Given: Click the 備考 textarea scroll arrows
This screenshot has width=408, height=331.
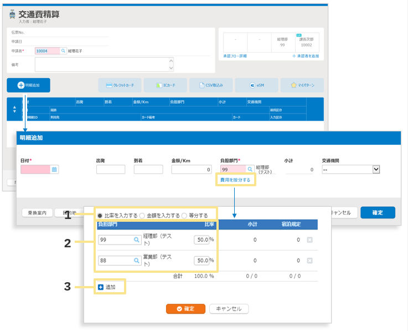Looking at the screenshot, I should click(x=171, y=65).
